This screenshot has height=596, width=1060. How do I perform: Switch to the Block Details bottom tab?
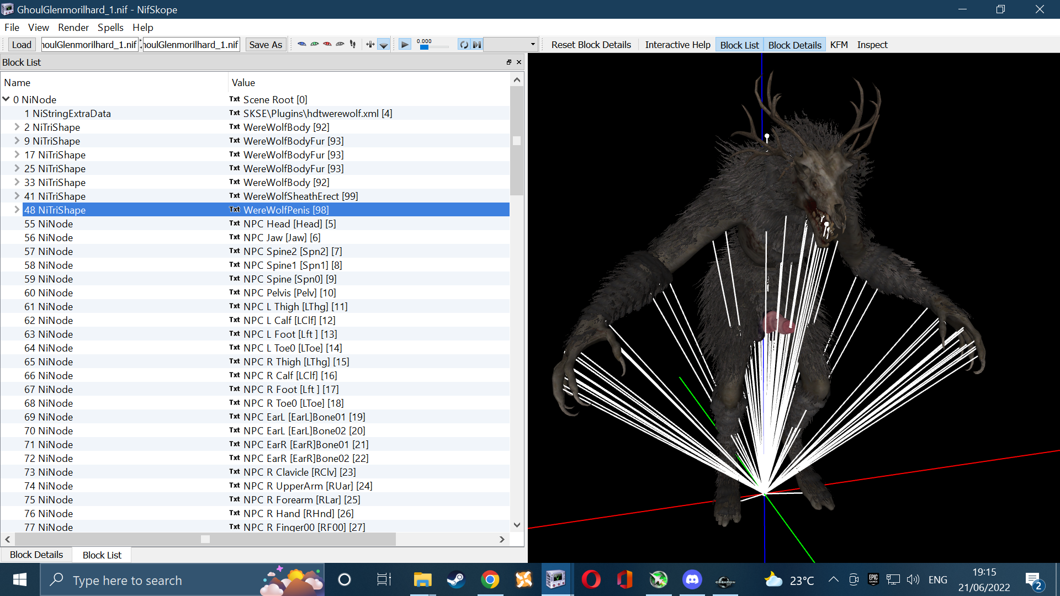(x=36, y=555)
